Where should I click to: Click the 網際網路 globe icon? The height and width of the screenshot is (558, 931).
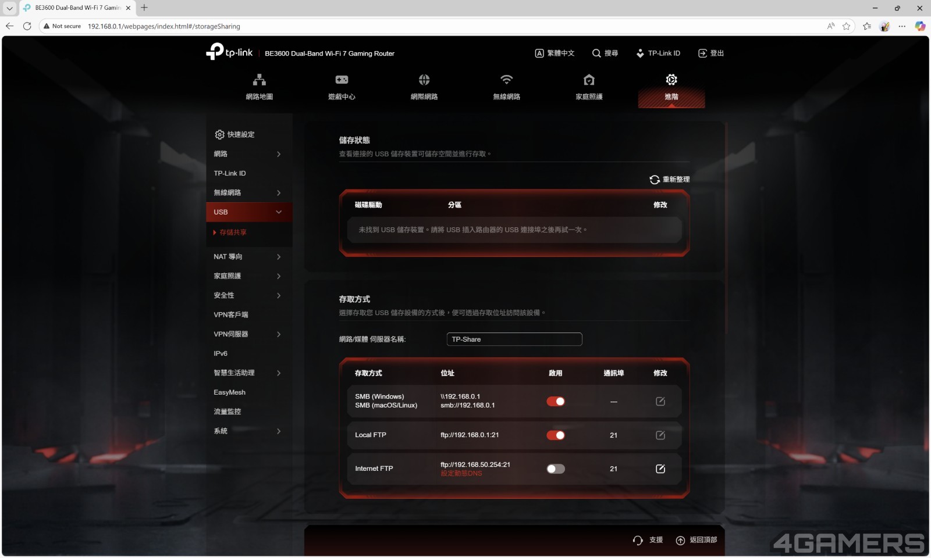point(424,80)
